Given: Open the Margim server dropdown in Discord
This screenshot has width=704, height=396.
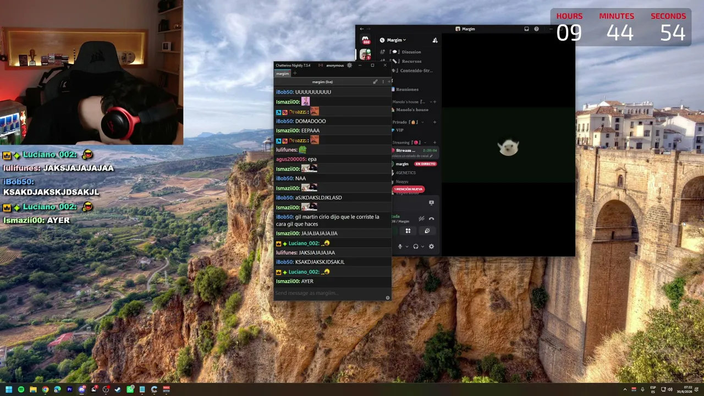Looking at the screenshot, I should [395, 40].
